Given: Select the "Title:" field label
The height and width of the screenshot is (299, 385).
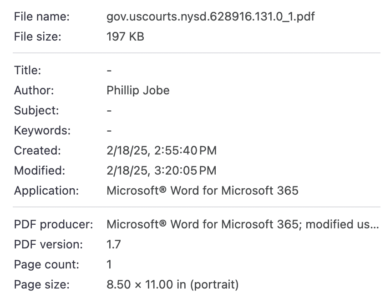Looking at the screenshot, I should [28, 70].
